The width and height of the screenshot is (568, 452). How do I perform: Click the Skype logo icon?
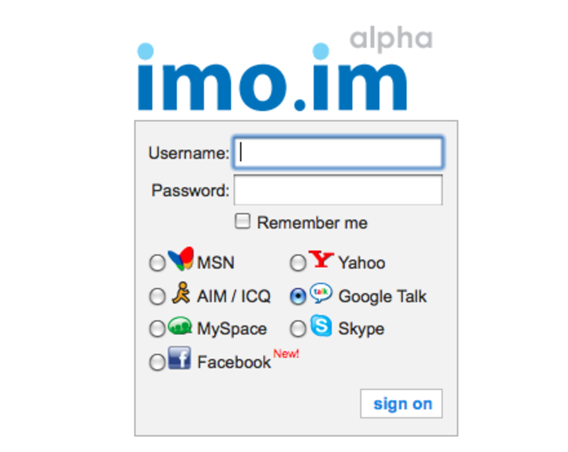click(321, 325)
